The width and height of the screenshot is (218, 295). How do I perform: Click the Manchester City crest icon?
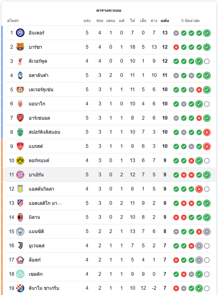click(20, 232)
